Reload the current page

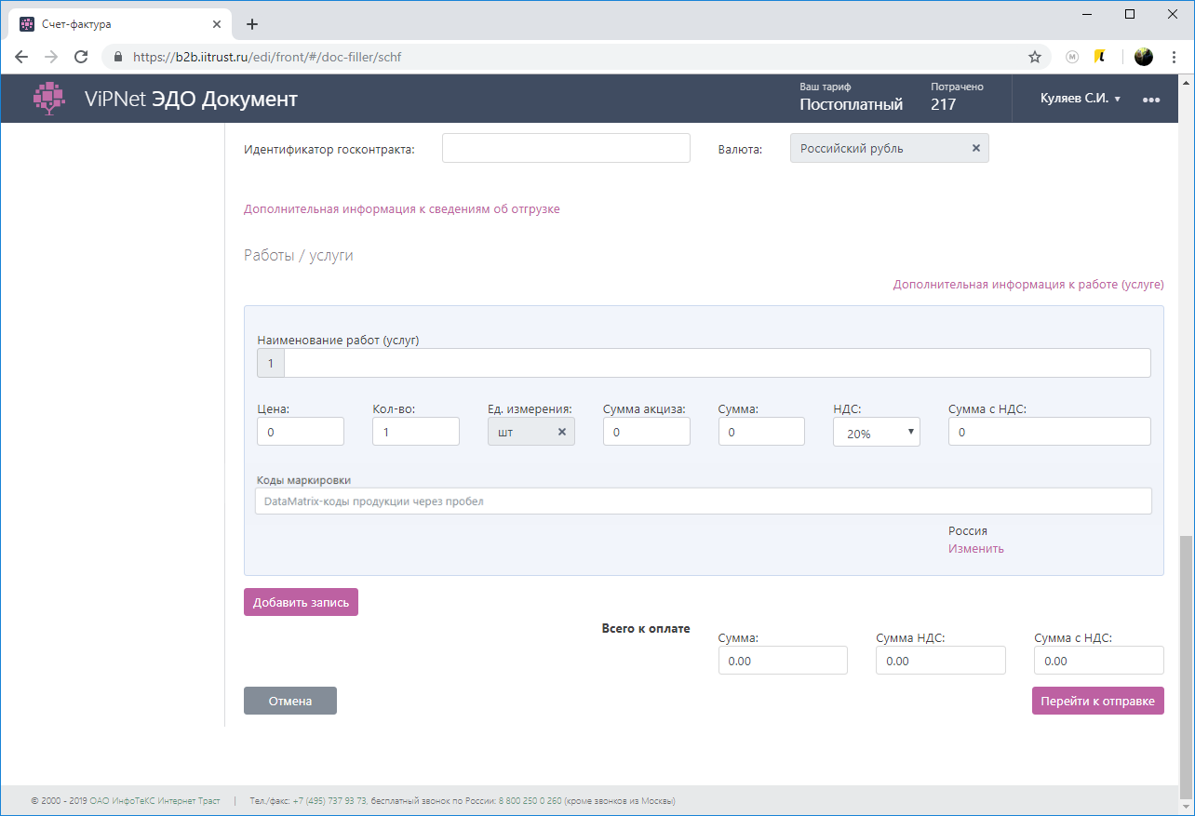[81, 56]
